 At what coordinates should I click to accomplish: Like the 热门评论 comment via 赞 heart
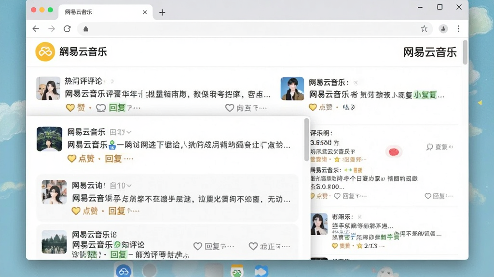pos(70,108)
